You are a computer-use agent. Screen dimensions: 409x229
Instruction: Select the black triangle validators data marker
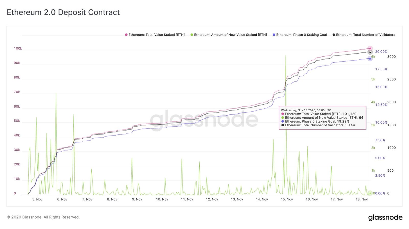tap(370, 52)
